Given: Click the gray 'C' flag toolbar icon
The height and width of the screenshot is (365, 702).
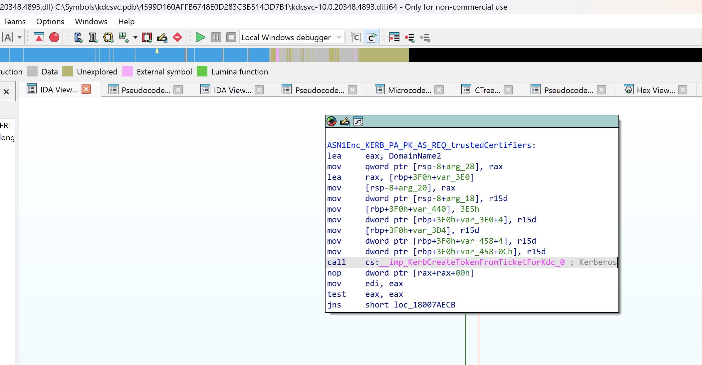Looking at the screenshot, I should (x=356, y=37).
